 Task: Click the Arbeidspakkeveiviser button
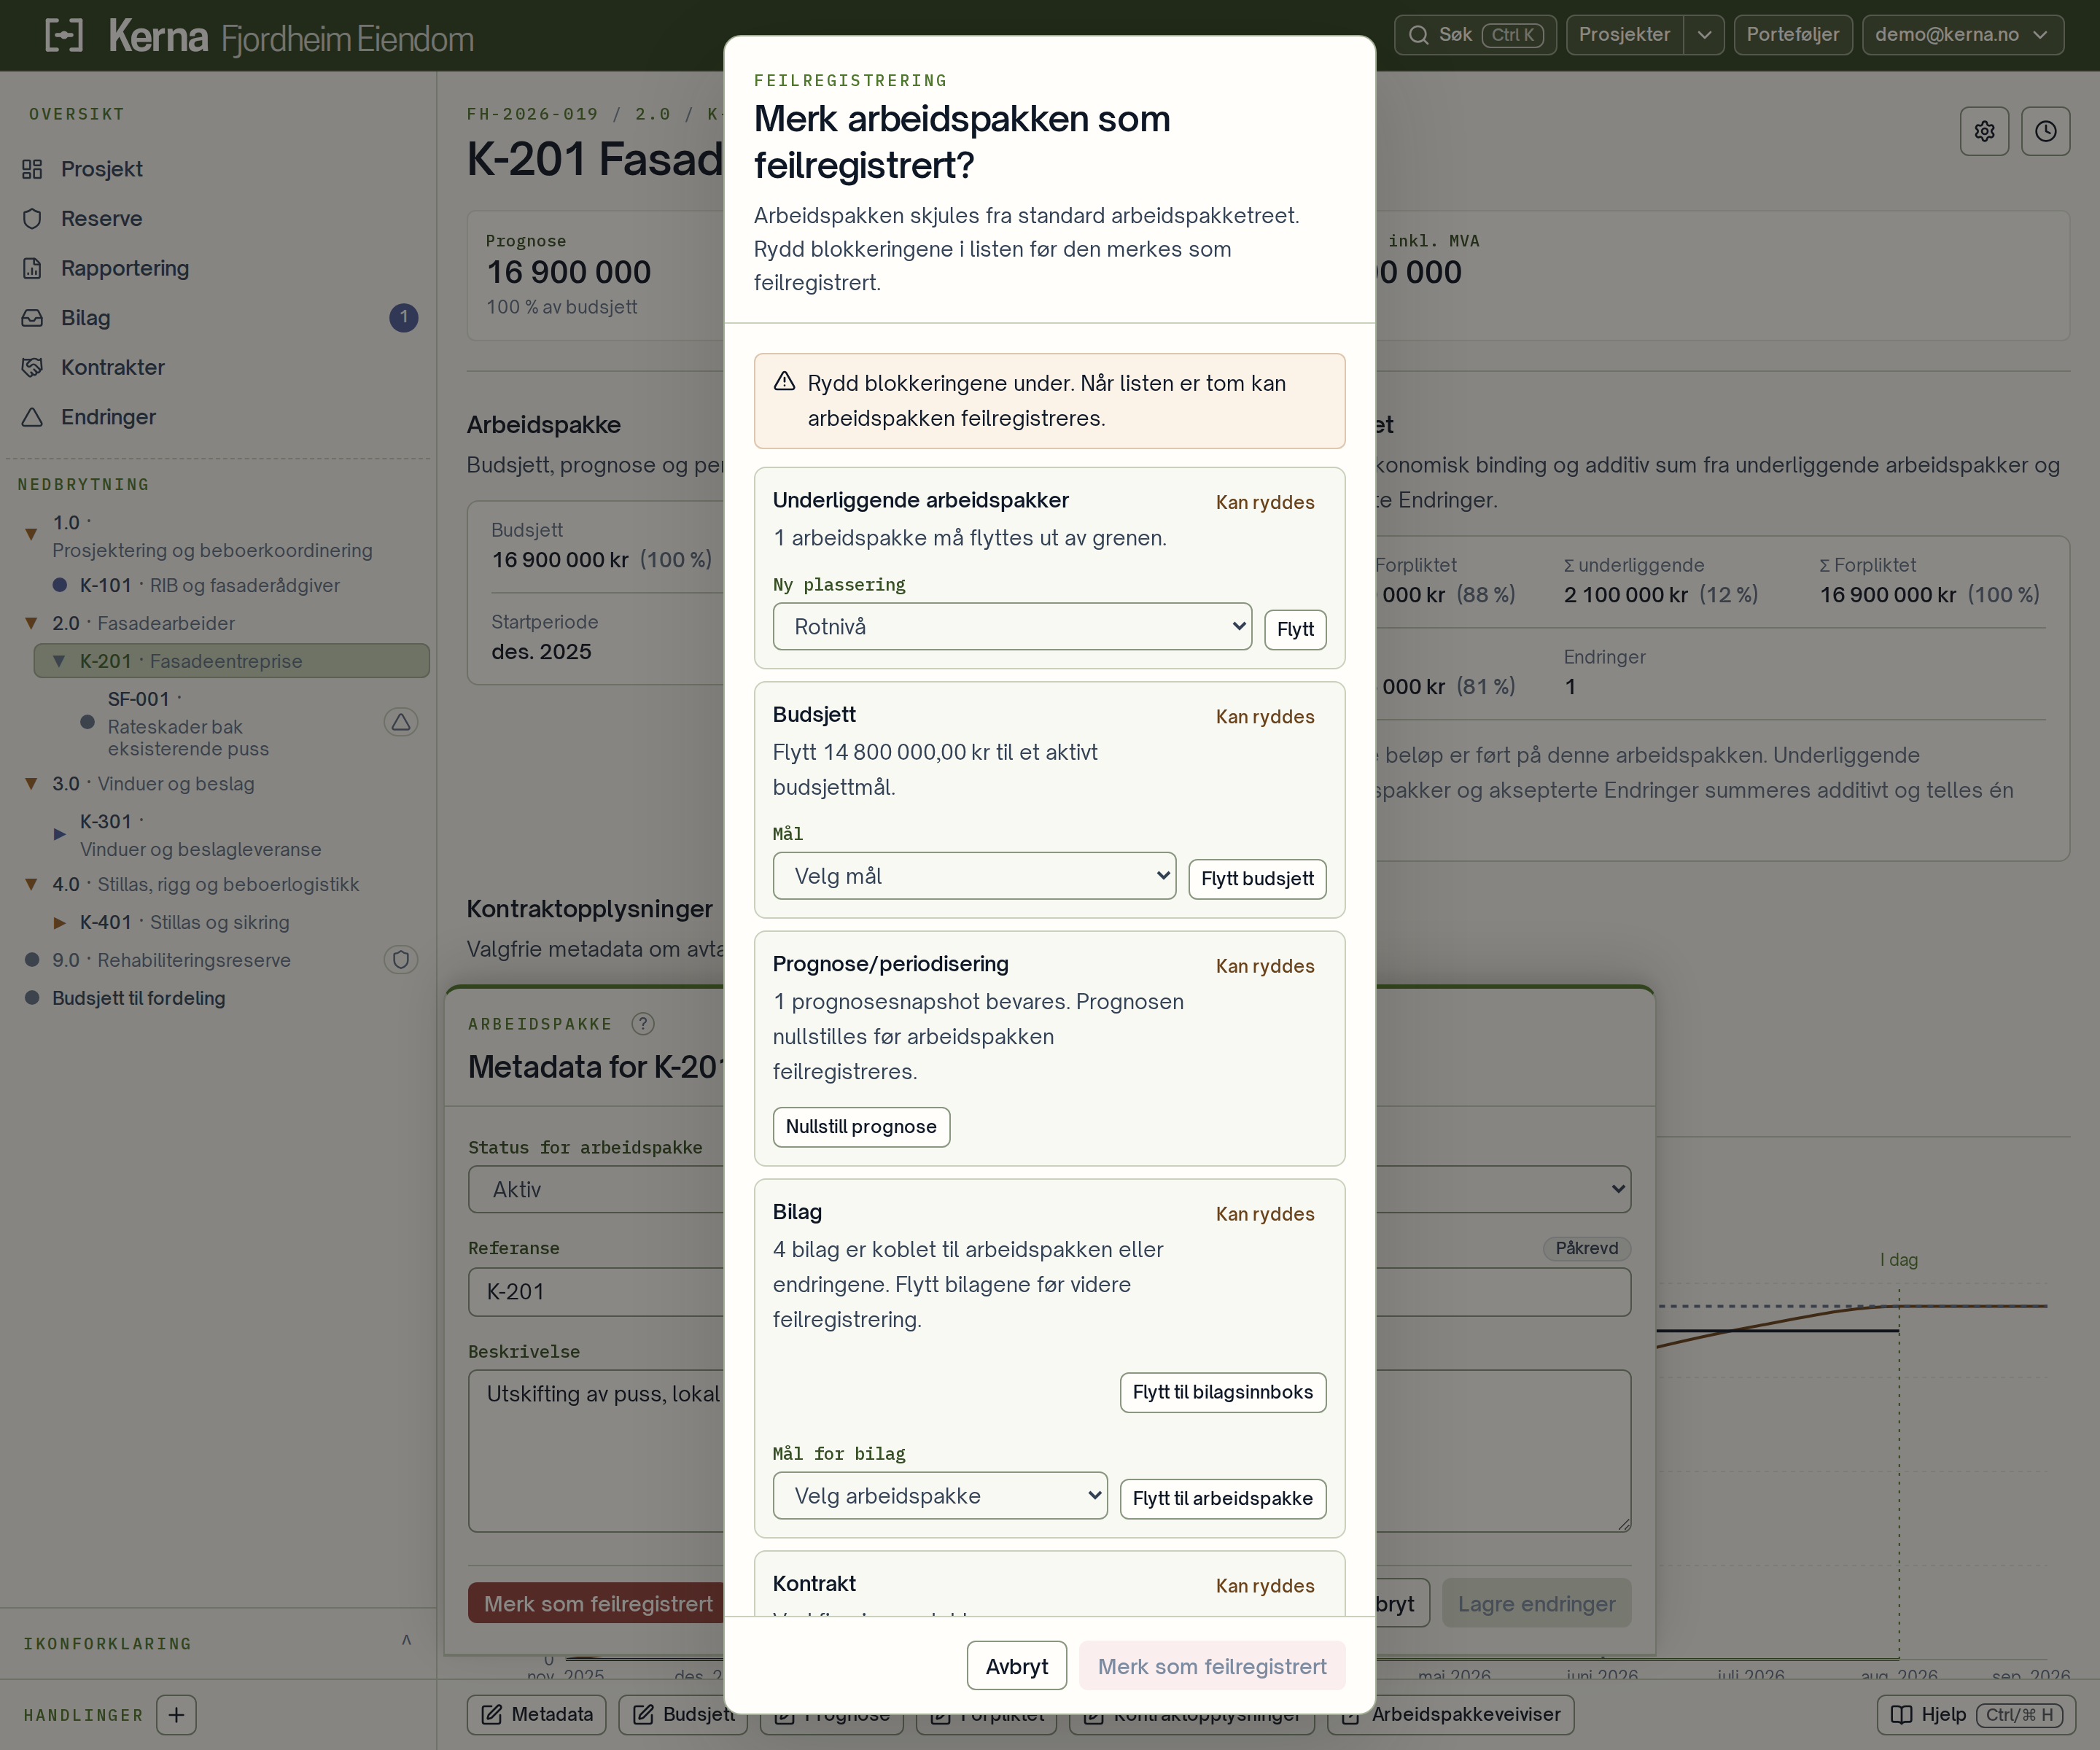coord(1450,1715)
